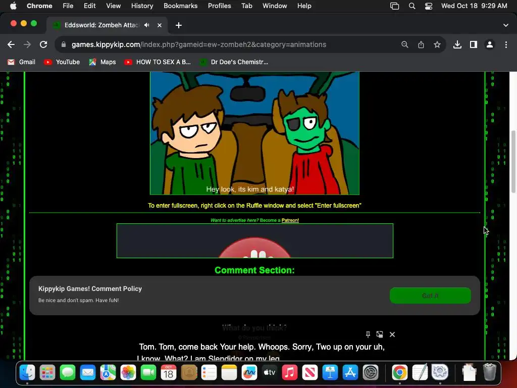The width and height of the screenshot is (517, 388).
Task: Open Stage Manager menu bar icon
Action: coord(394,6)
